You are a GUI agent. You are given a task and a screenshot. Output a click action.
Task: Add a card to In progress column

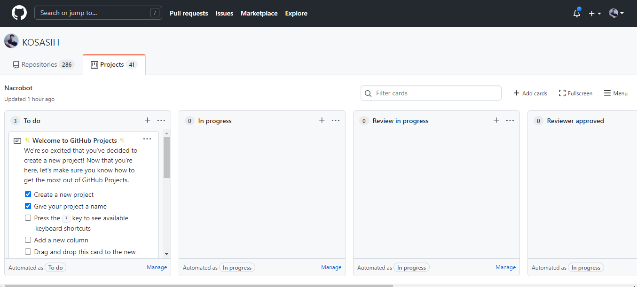[x=322, y=121]
